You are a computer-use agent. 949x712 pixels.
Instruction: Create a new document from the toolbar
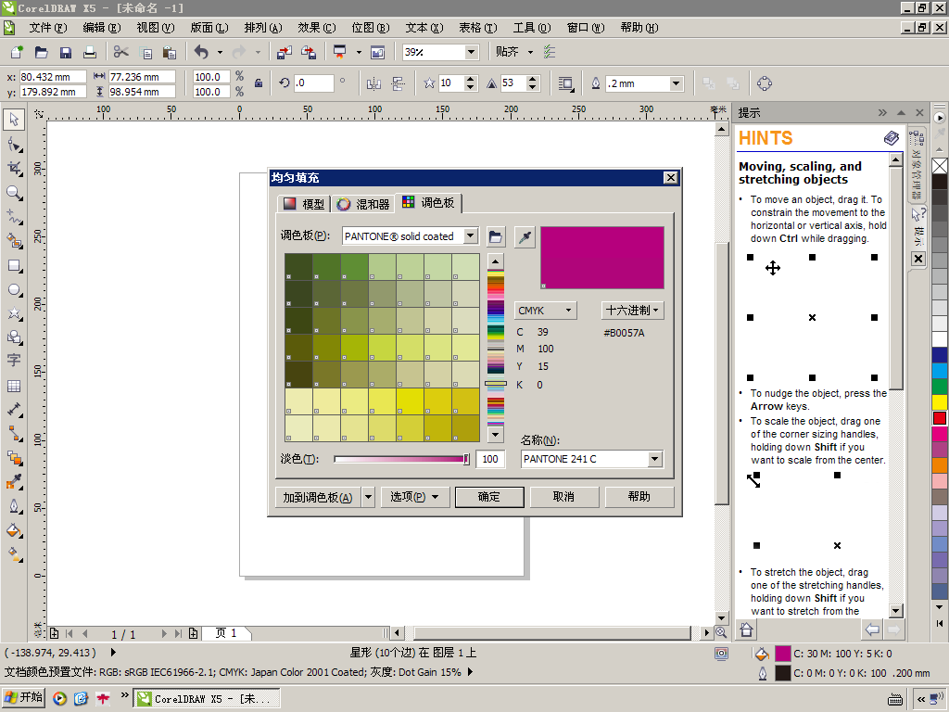tap(17, 52)
